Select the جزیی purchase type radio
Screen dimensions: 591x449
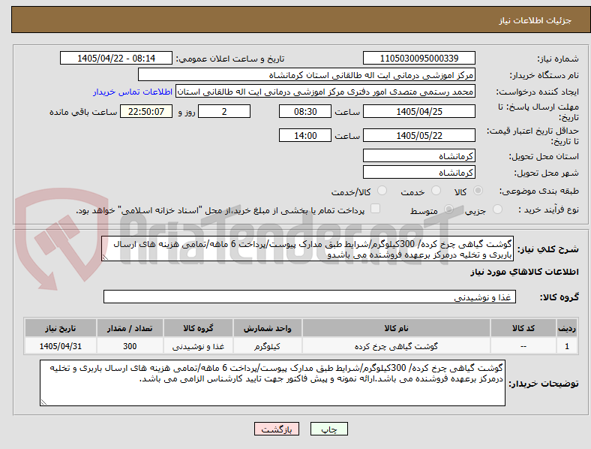point(497,209)
